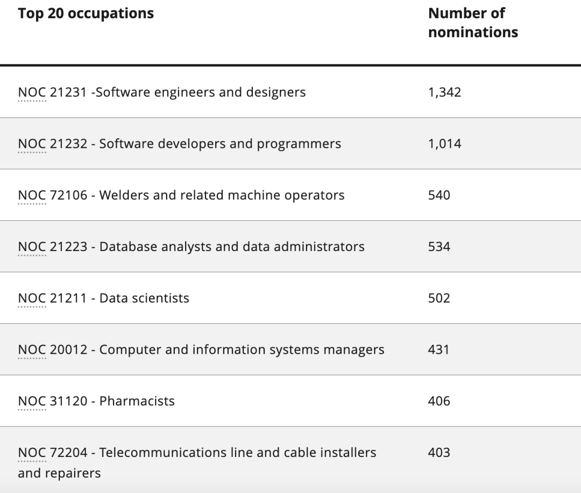Click the nominations value 534

pyautogui.click(x=439, y=247)
